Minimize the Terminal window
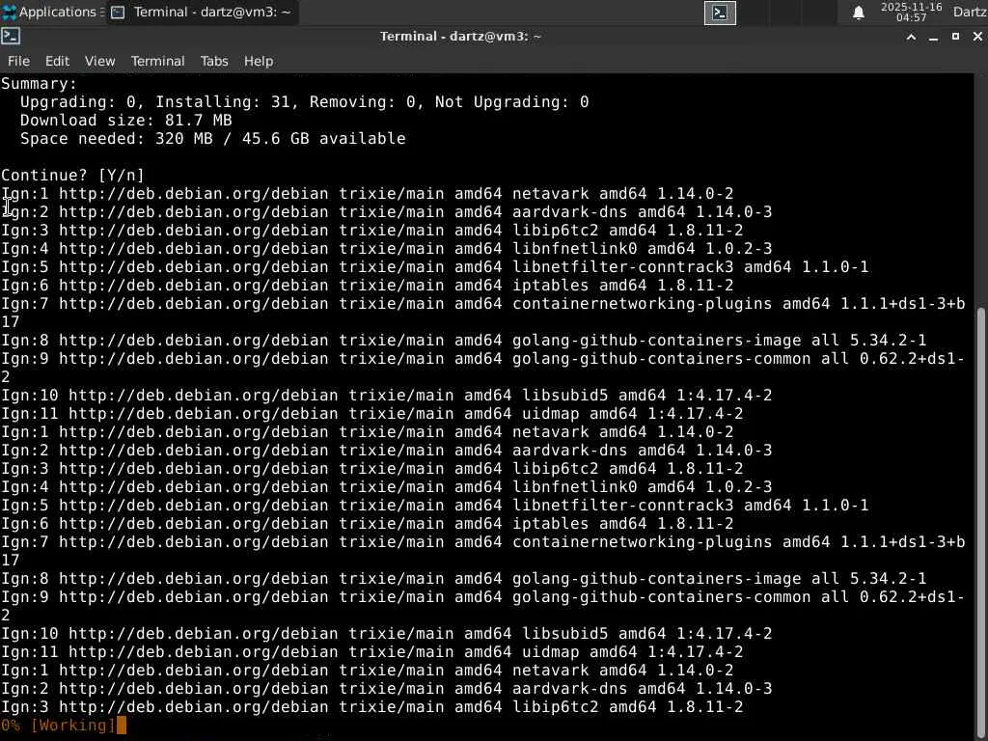The width and height of the screenshot is (988, 741). coord(933,38)
